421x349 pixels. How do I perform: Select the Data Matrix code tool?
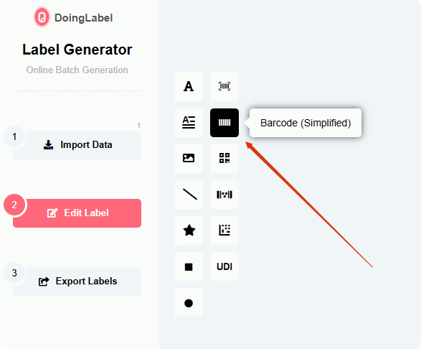(x=224, y=231)
